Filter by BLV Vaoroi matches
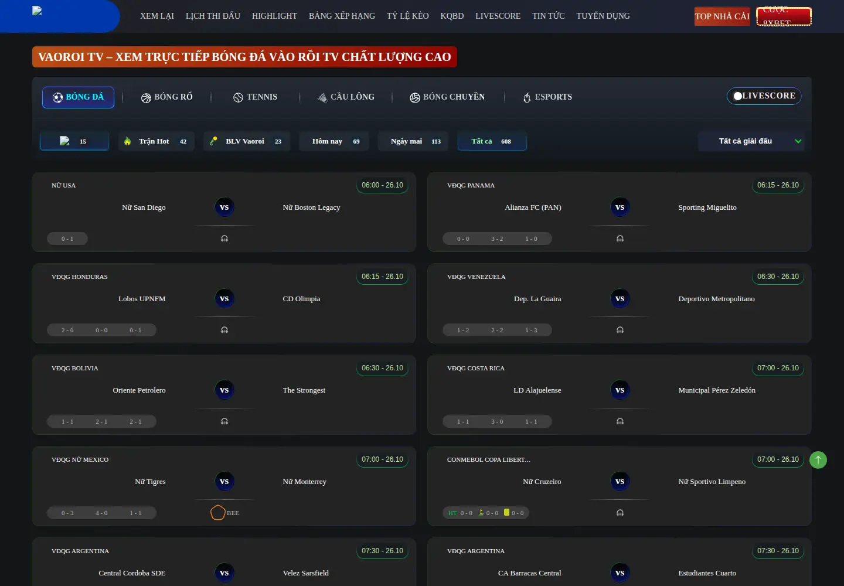Screen dimensions: 844x586 [247, 141]
